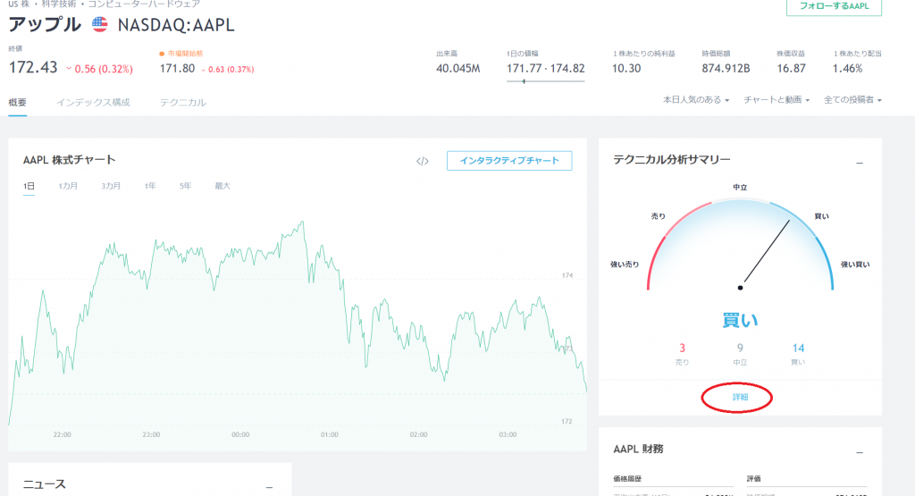
Task: Click the US flag icon next to アップル
Action: [x=100, y=24]
